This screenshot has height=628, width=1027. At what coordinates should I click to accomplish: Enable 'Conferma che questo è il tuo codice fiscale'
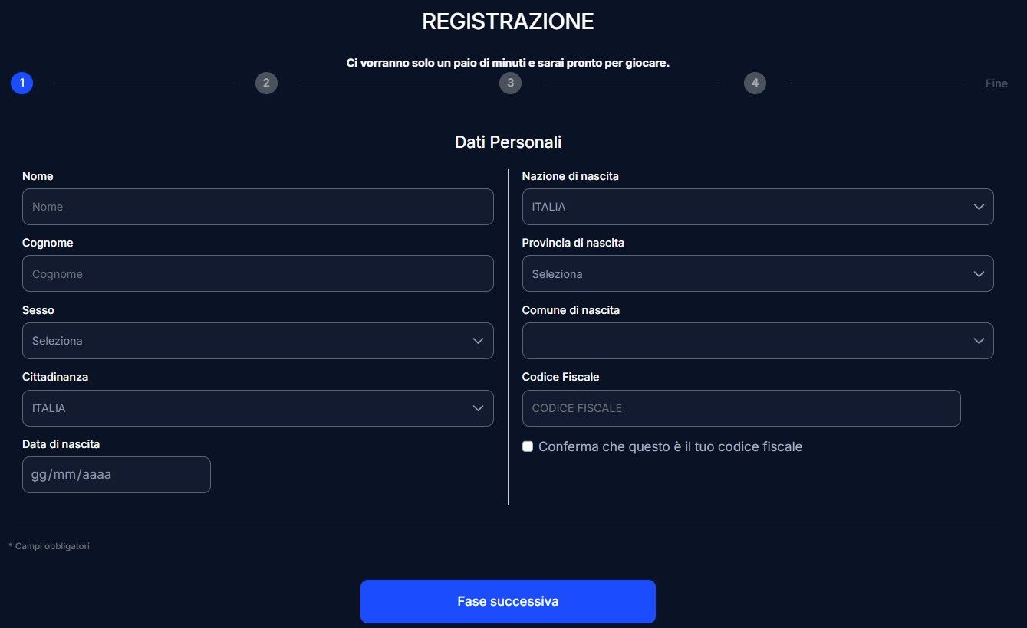tap(527, 446)
